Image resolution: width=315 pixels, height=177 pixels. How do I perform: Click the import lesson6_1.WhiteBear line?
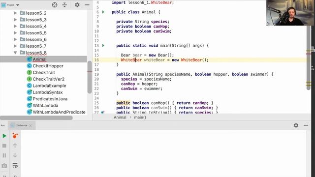click(x=143, y=2)
